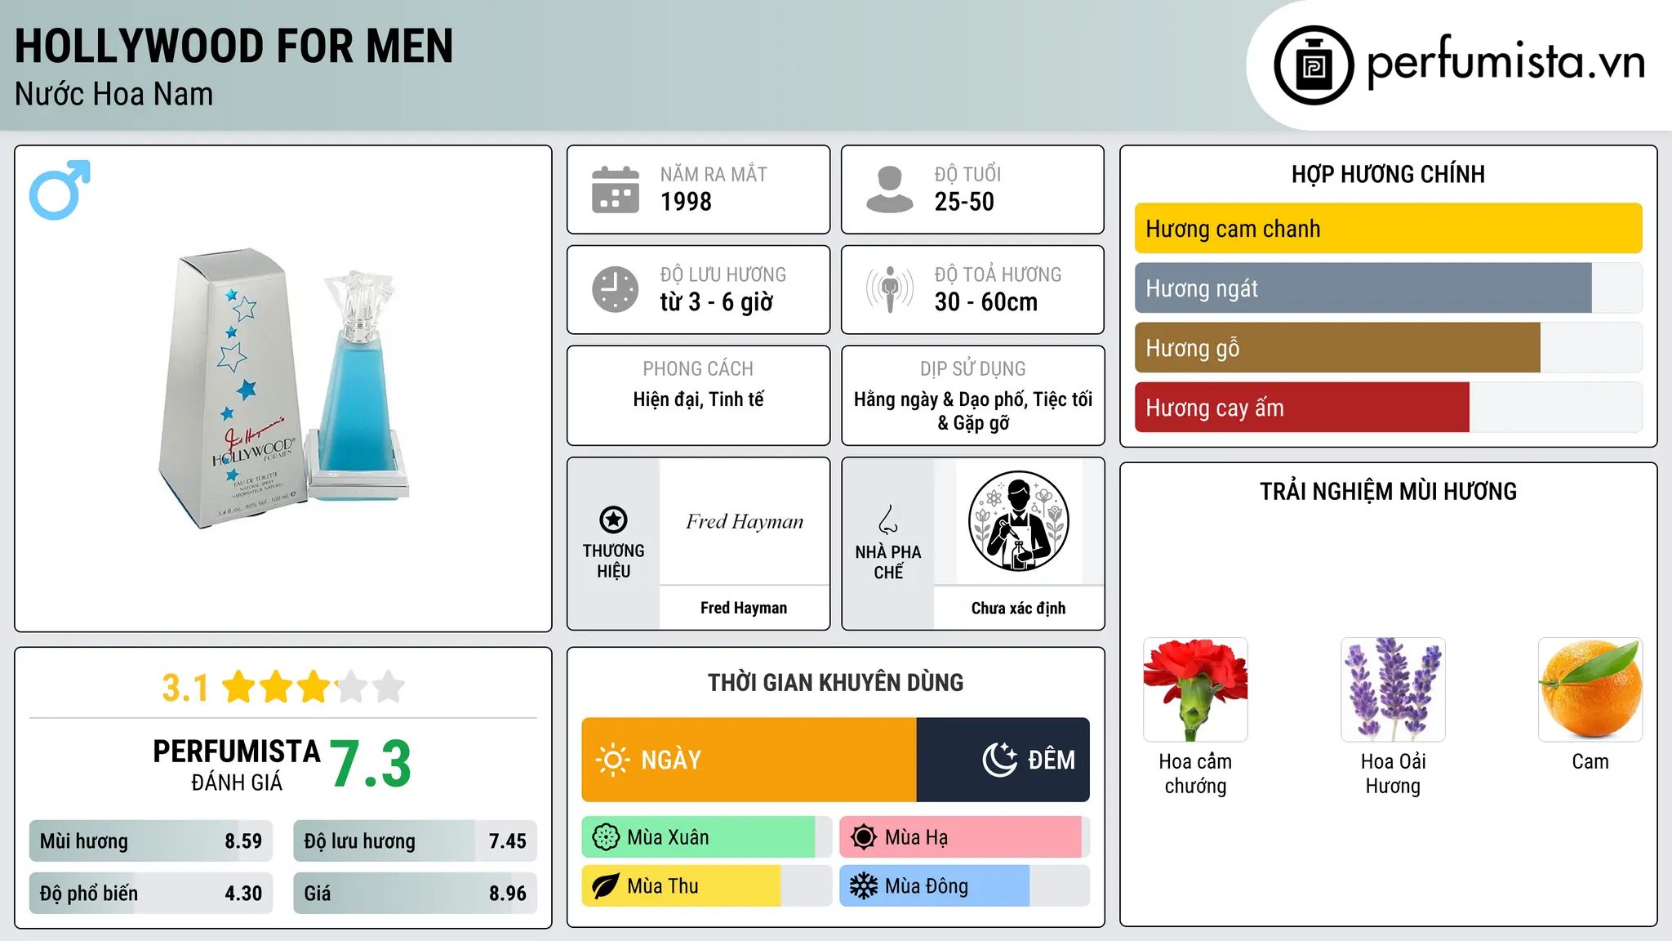Click the THƯƠNG HIỆU label
This screenshot has width=1672, height=941.
click(613, 561)
